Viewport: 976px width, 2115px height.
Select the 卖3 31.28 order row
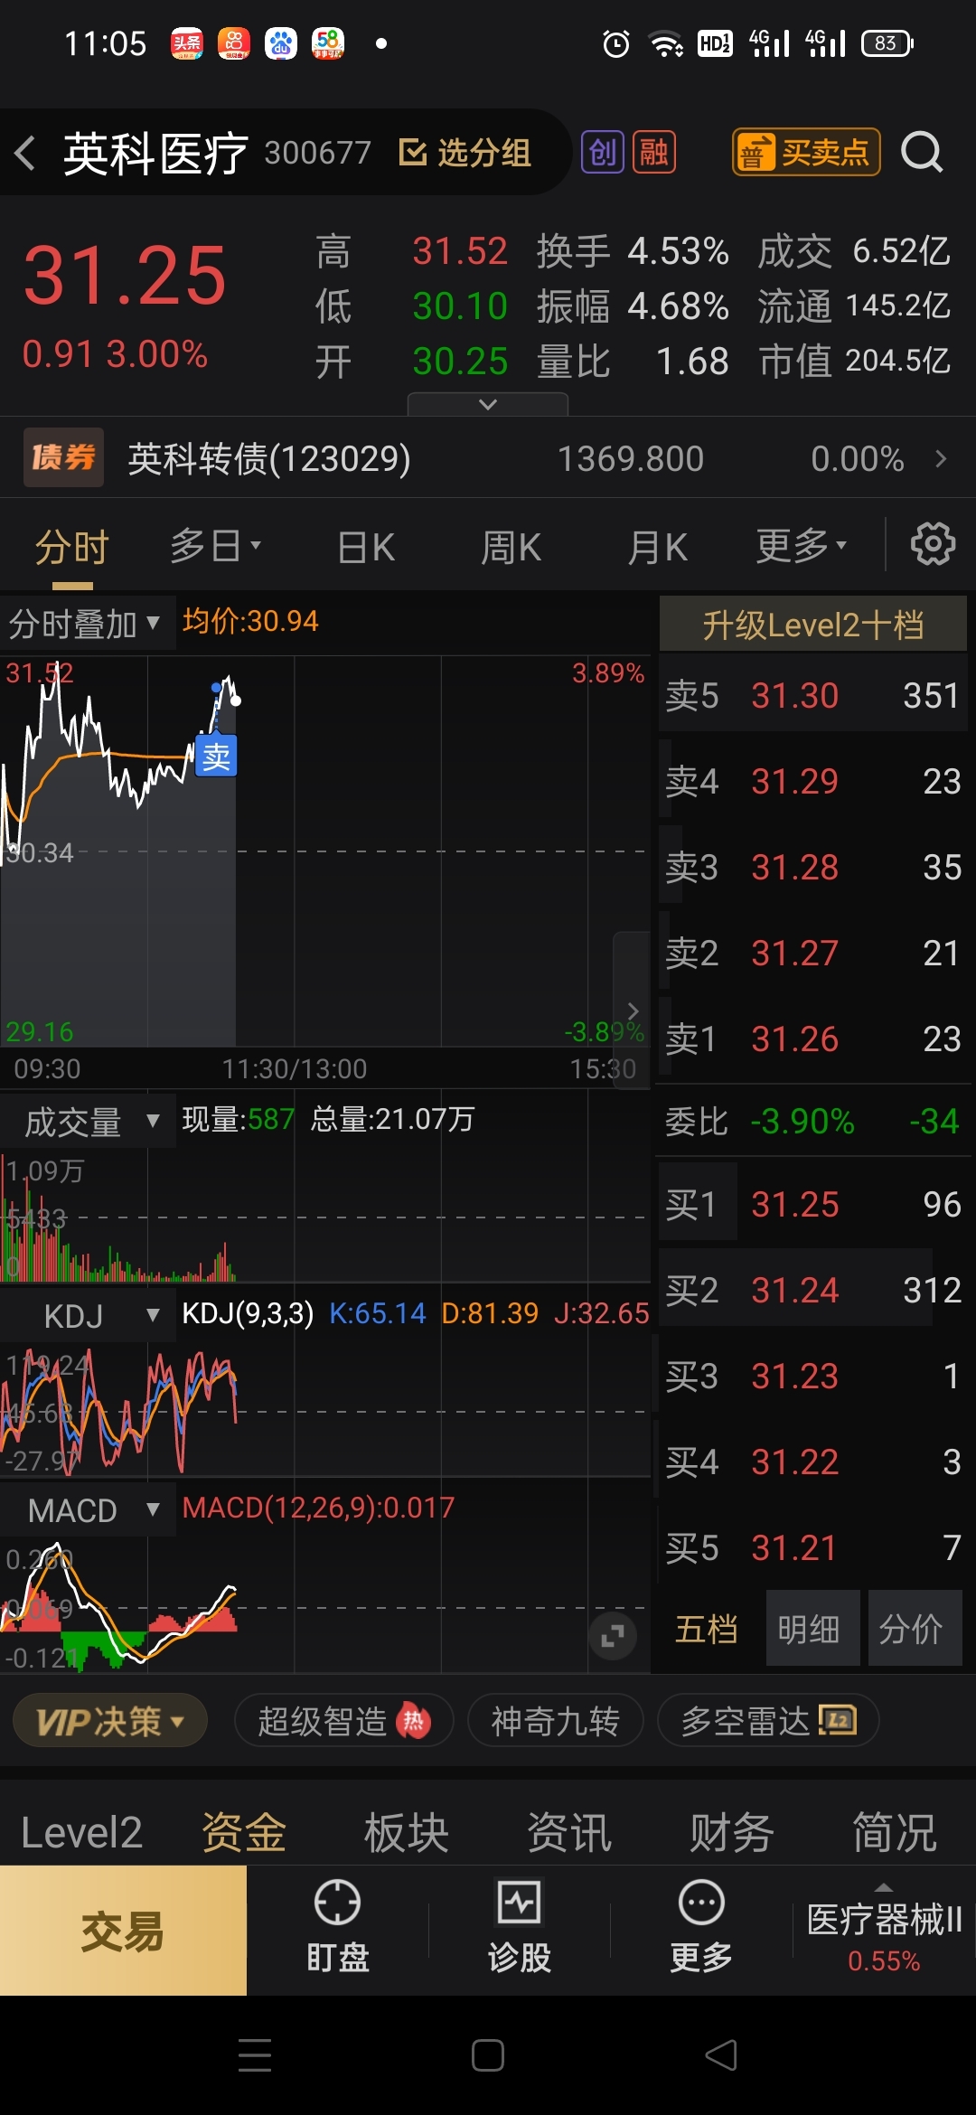point(812,867)
